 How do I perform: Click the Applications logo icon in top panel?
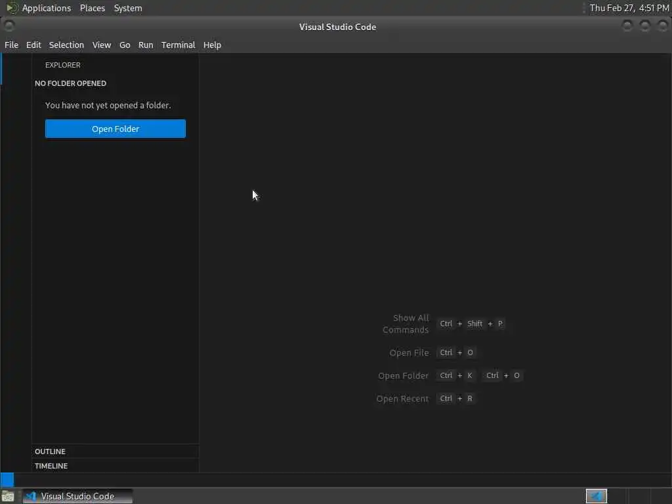pos(12,8)
